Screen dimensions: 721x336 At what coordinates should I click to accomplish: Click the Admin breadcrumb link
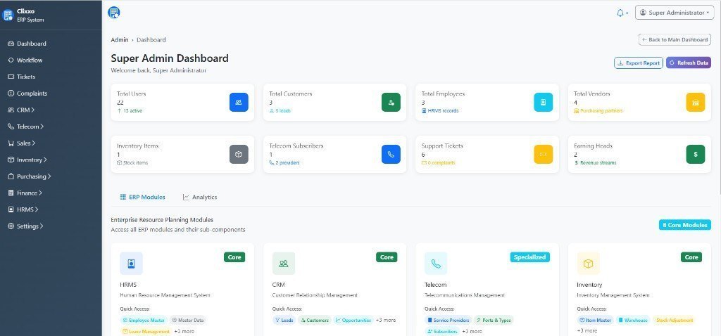pyautogui.click(x=120, y=40)
